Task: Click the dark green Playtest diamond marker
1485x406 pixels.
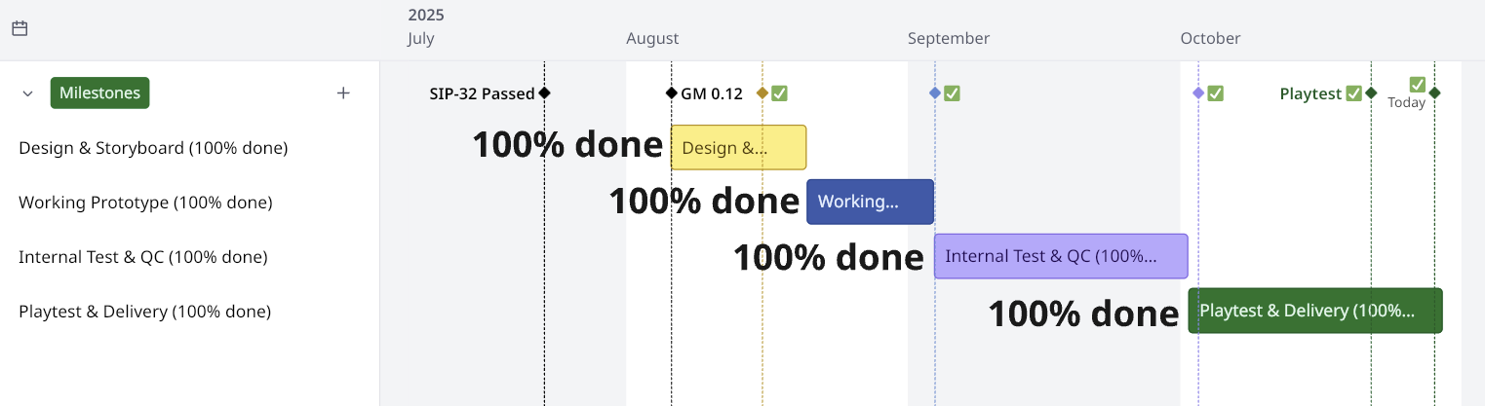Action: pyautogui.click(x=1371, y=93)
